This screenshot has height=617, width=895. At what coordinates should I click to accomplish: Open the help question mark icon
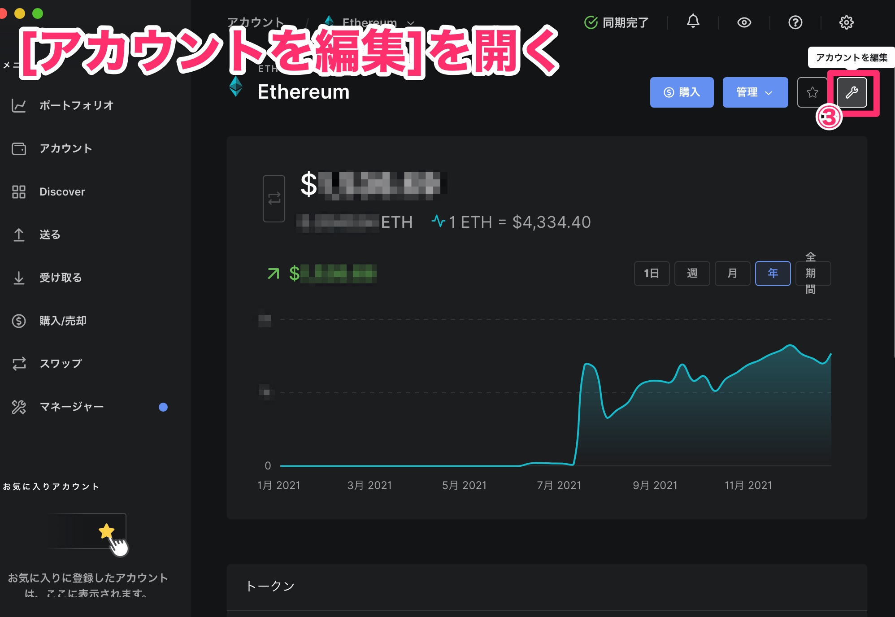pyautogui.click(x=795, y=22)
